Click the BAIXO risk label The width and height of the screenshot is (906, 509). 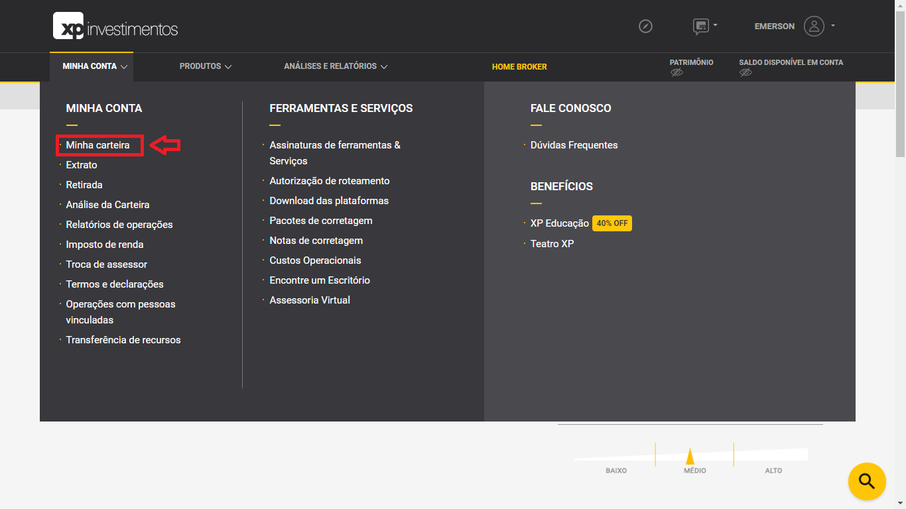616,471
